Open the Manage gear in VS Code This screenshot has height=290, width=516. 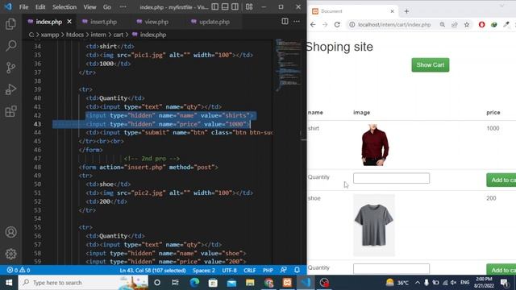pos(10,254)
